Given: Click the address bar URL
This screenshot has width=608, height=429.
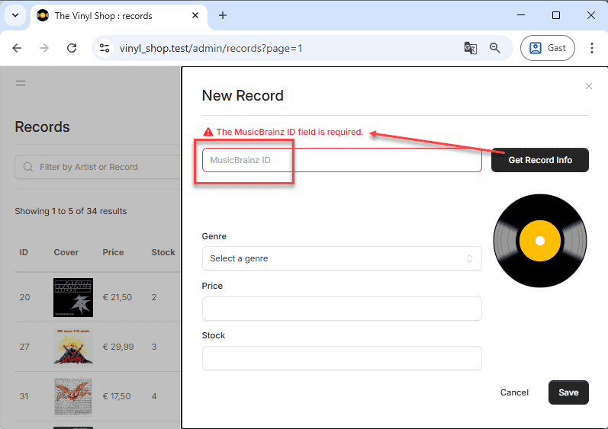Looking at the screenshot, I should [211, 49].
